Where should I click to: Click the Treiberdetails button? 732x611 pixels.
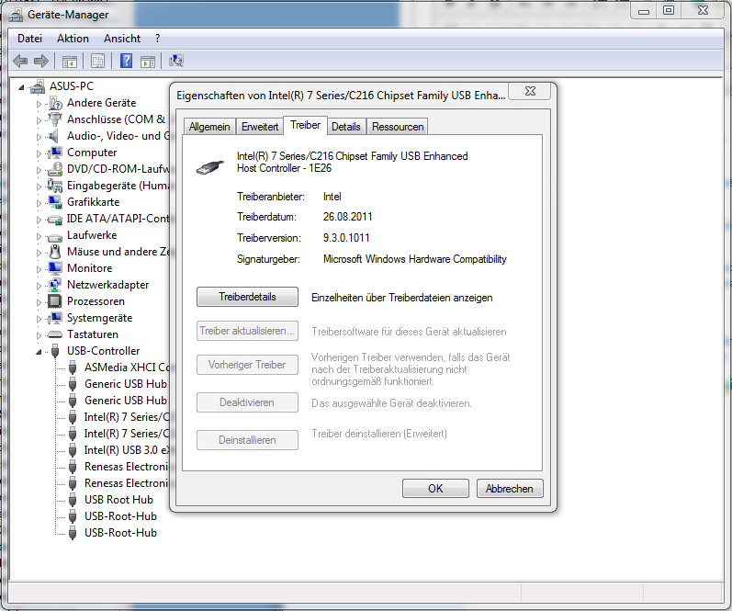pyautogui.click(x=247, y=297)
